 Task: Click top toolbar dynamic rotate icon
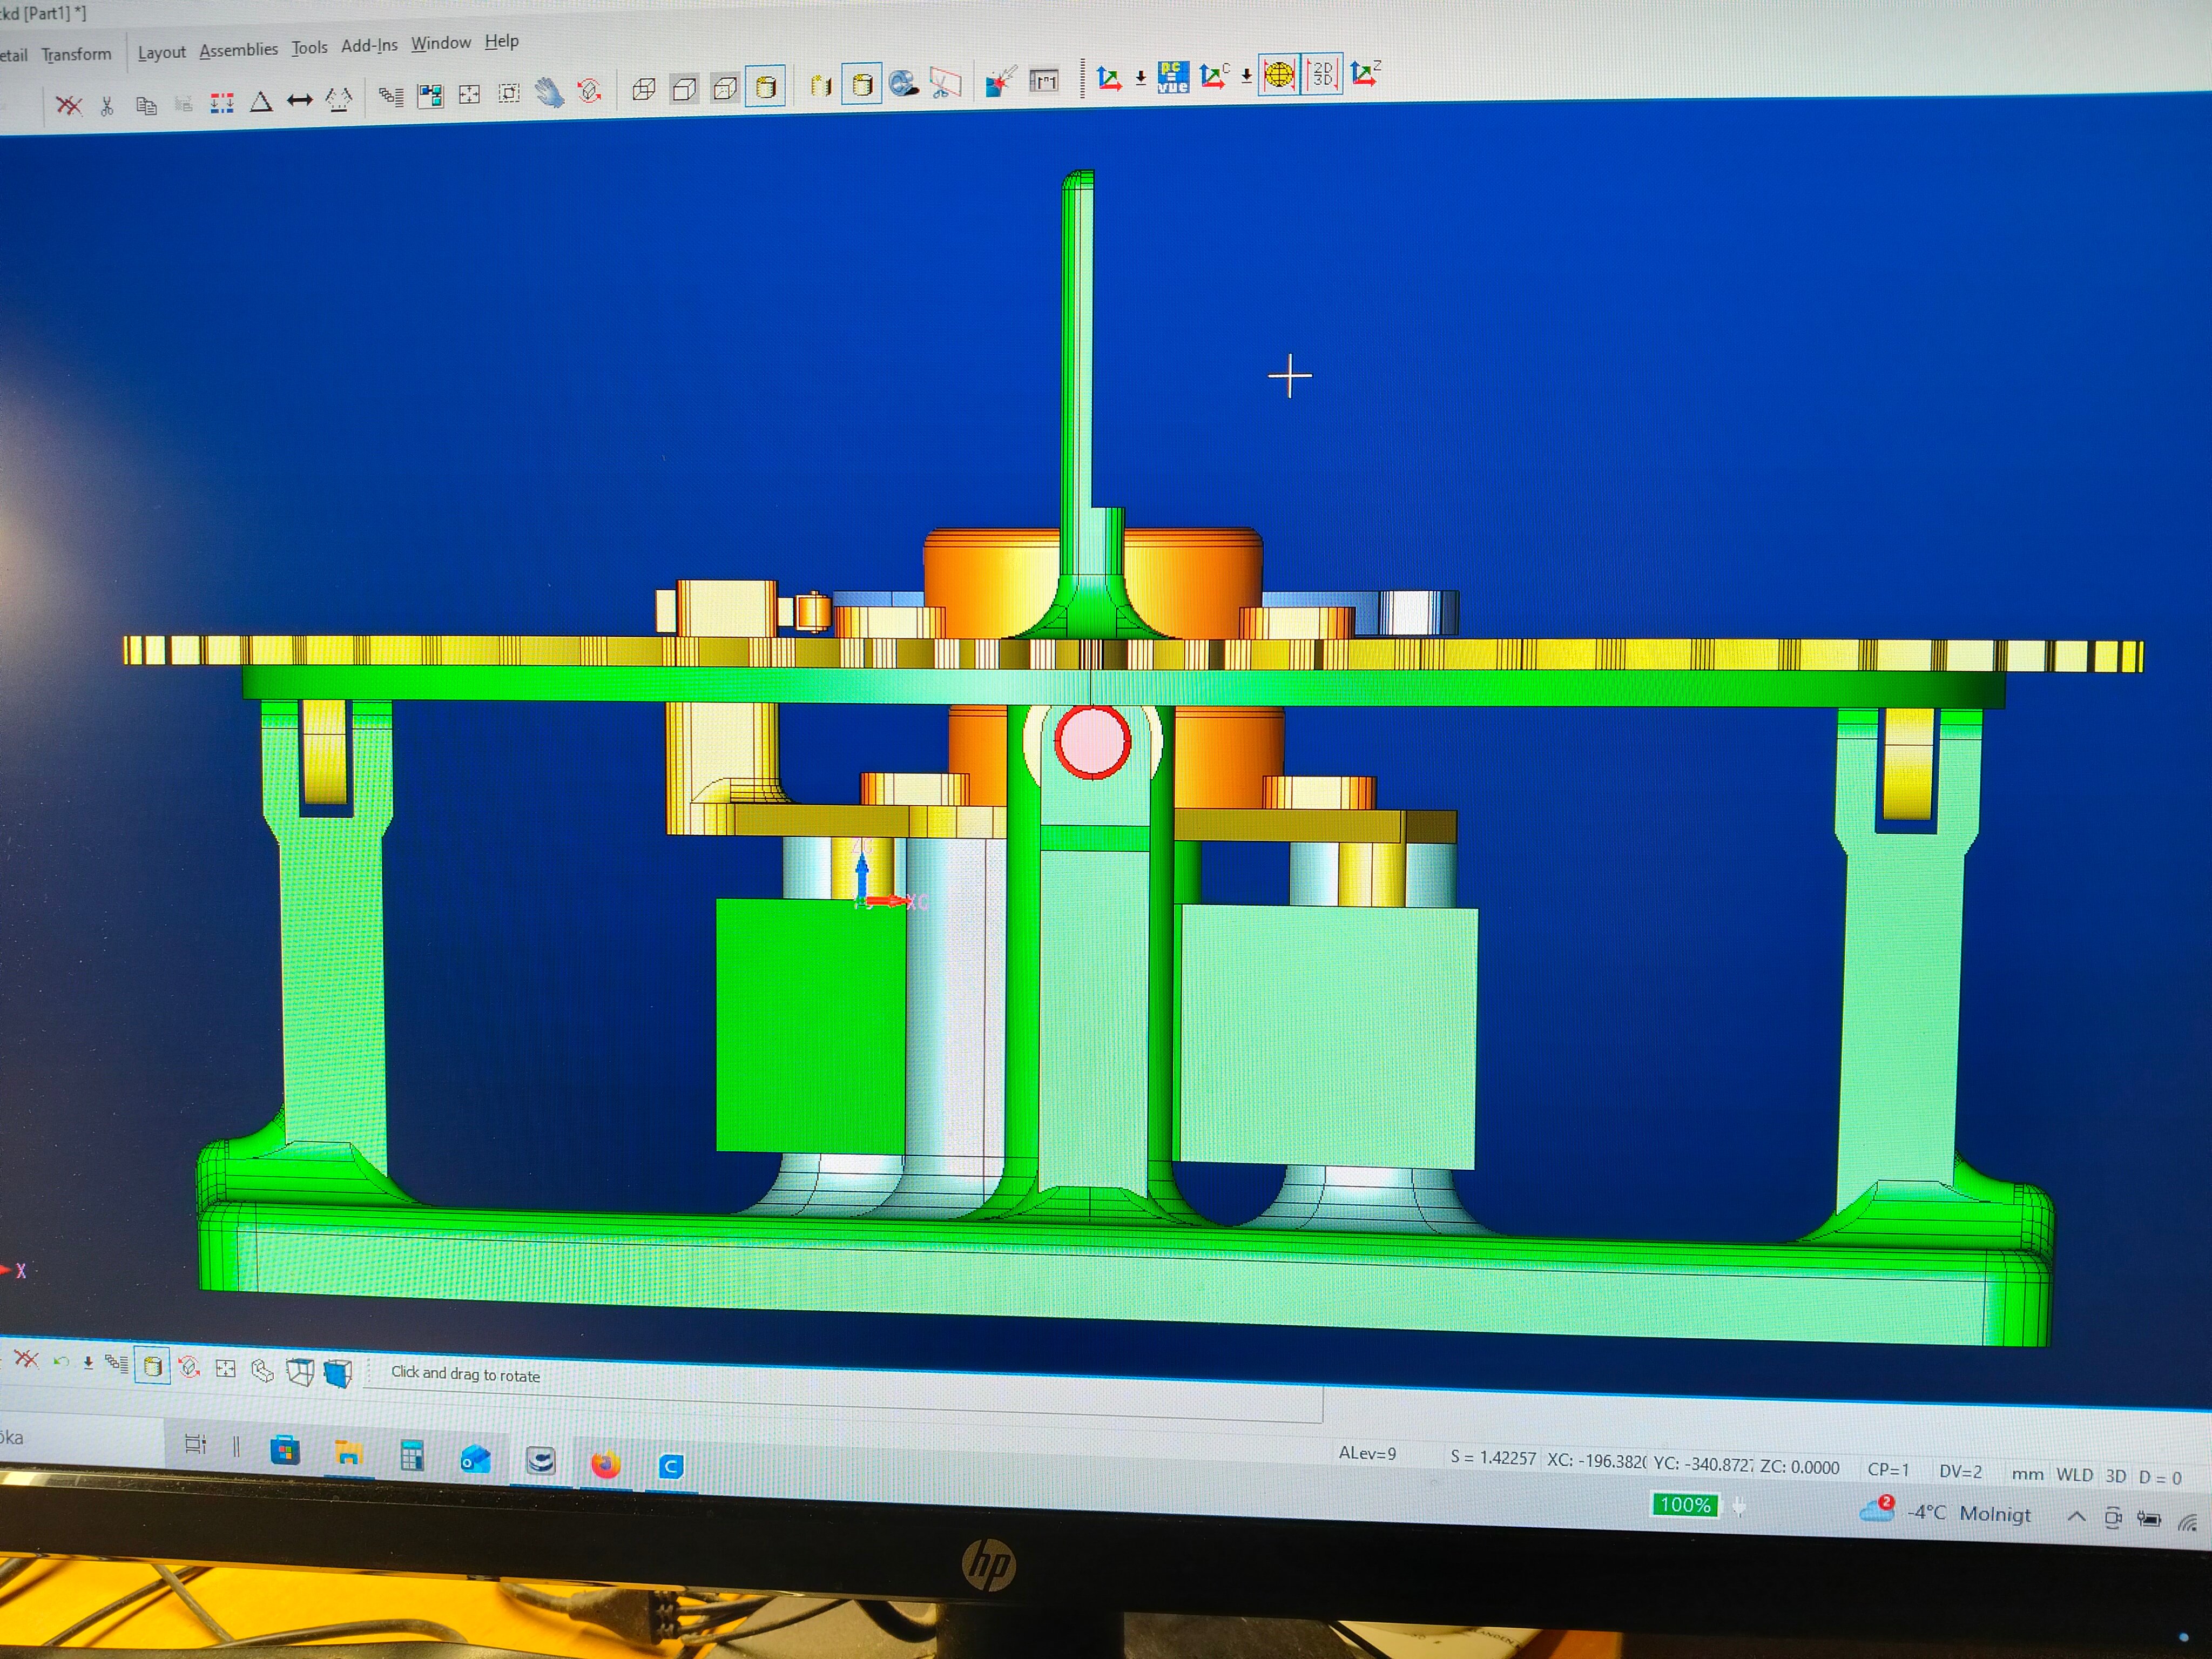coord(589,92)
